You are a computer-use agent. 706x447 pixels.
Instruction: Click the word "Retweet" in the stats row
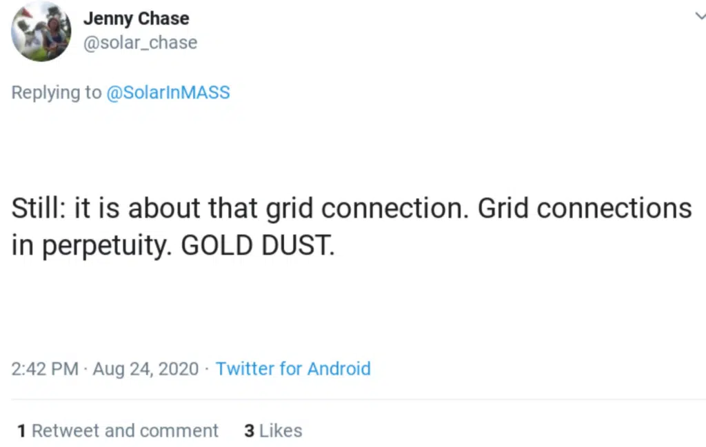tap(65, 431)
